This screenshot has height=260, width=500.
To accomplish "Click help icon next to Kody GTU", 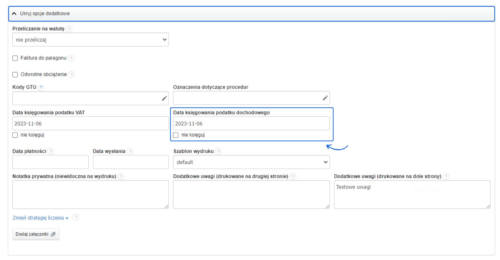I will click(41, 87).
